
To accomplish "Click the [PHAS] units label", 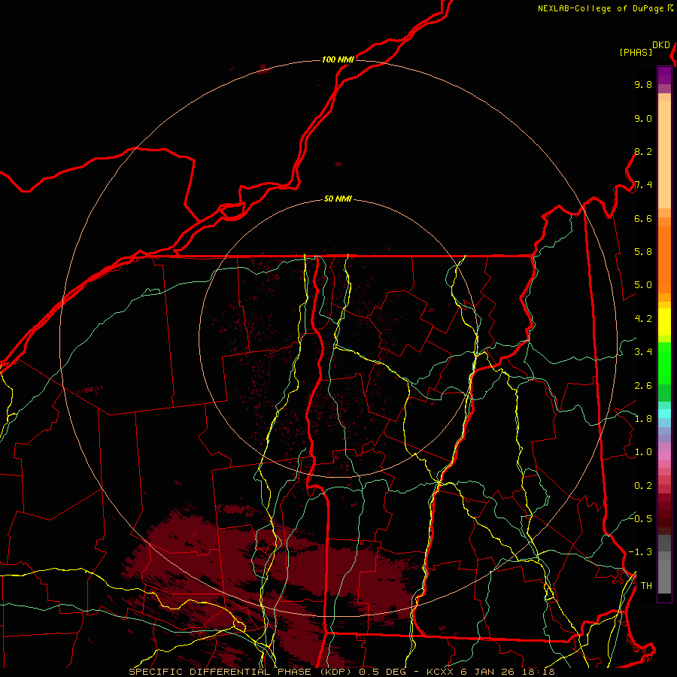I will point(636,53).
